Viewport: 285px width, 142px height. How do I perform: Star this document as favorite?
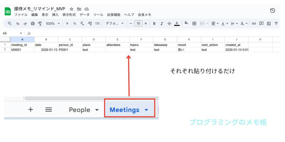[72, 9]
